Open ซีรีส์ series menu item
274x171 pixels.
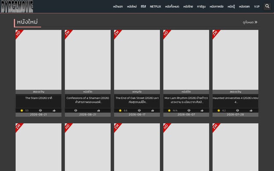click(143, 7)
